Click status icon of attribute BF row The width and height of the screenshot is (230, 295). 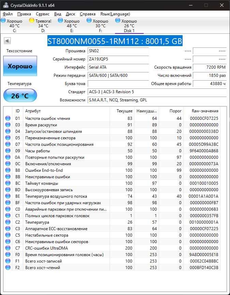(x=8, y=202)
